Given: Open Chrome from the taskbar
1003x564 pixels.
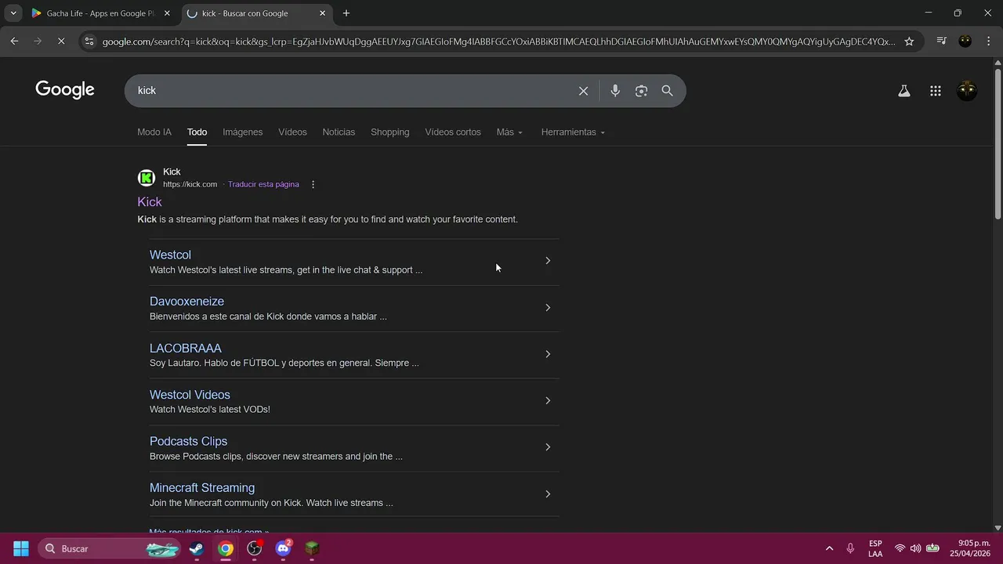Looking at the screenshot, I should tap(226, 548).
